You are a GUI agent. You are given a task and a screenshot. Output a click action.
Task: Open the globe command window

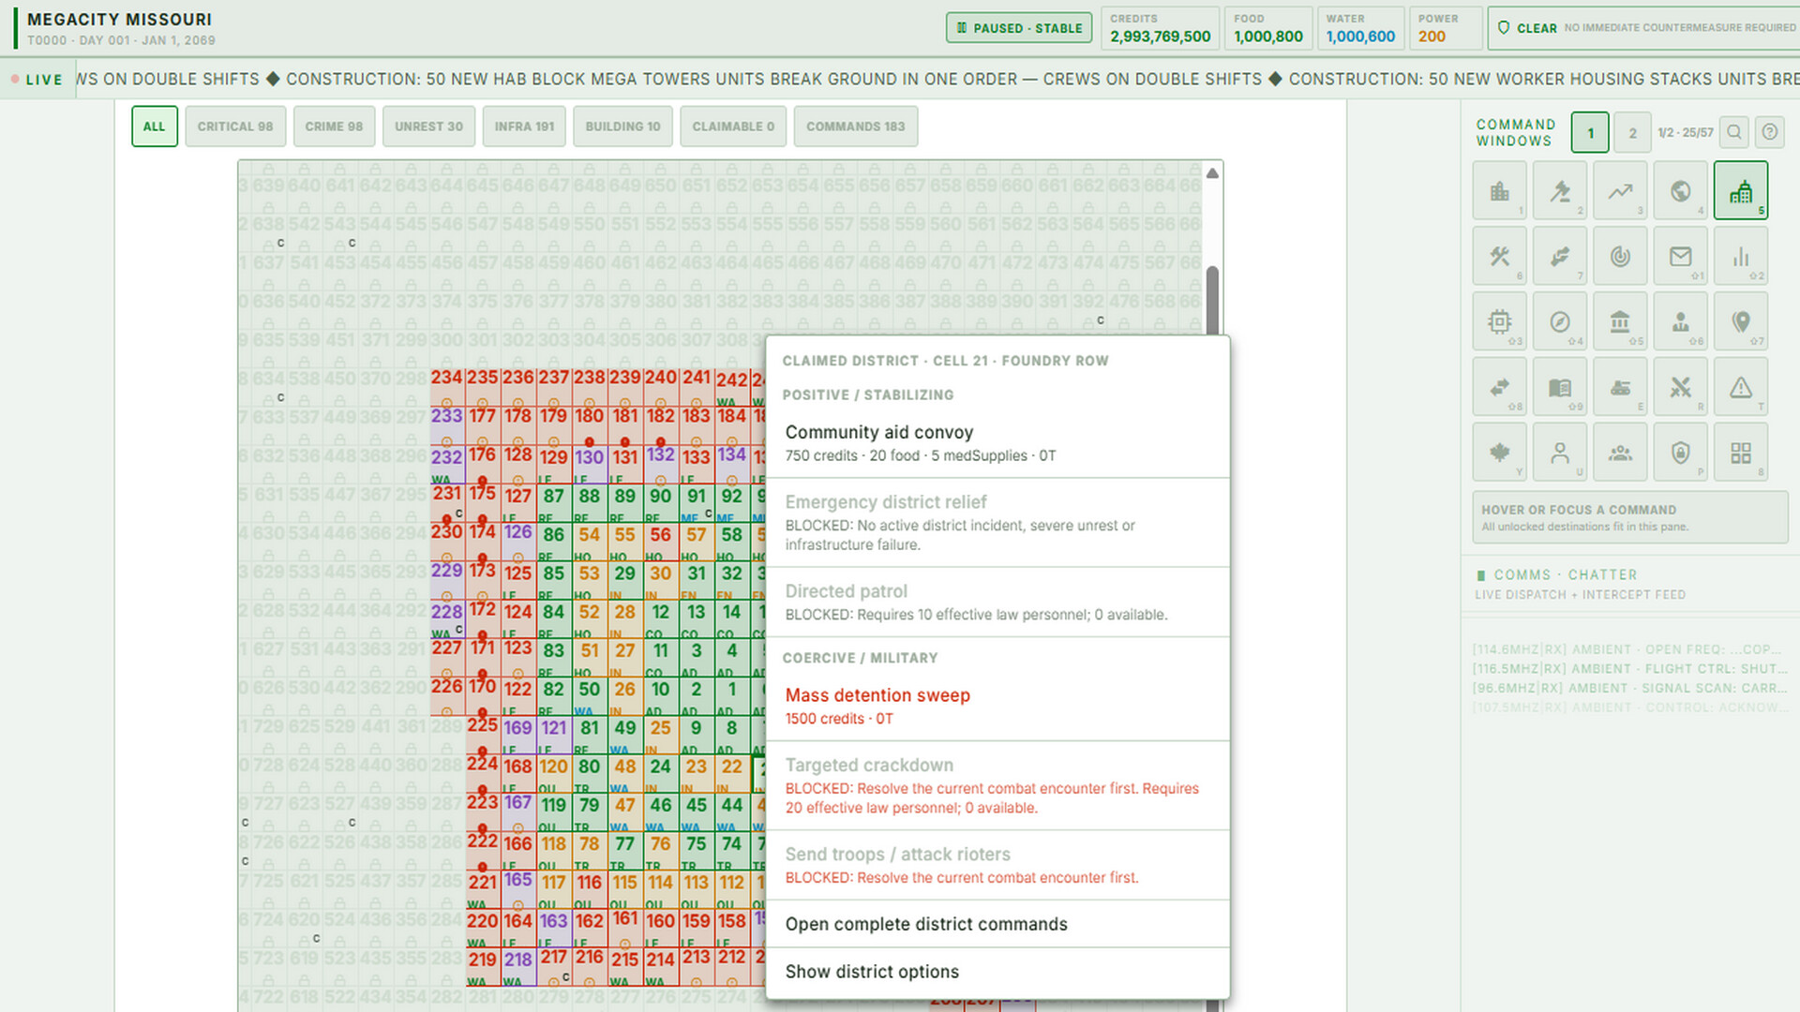tap(1681, 190)
